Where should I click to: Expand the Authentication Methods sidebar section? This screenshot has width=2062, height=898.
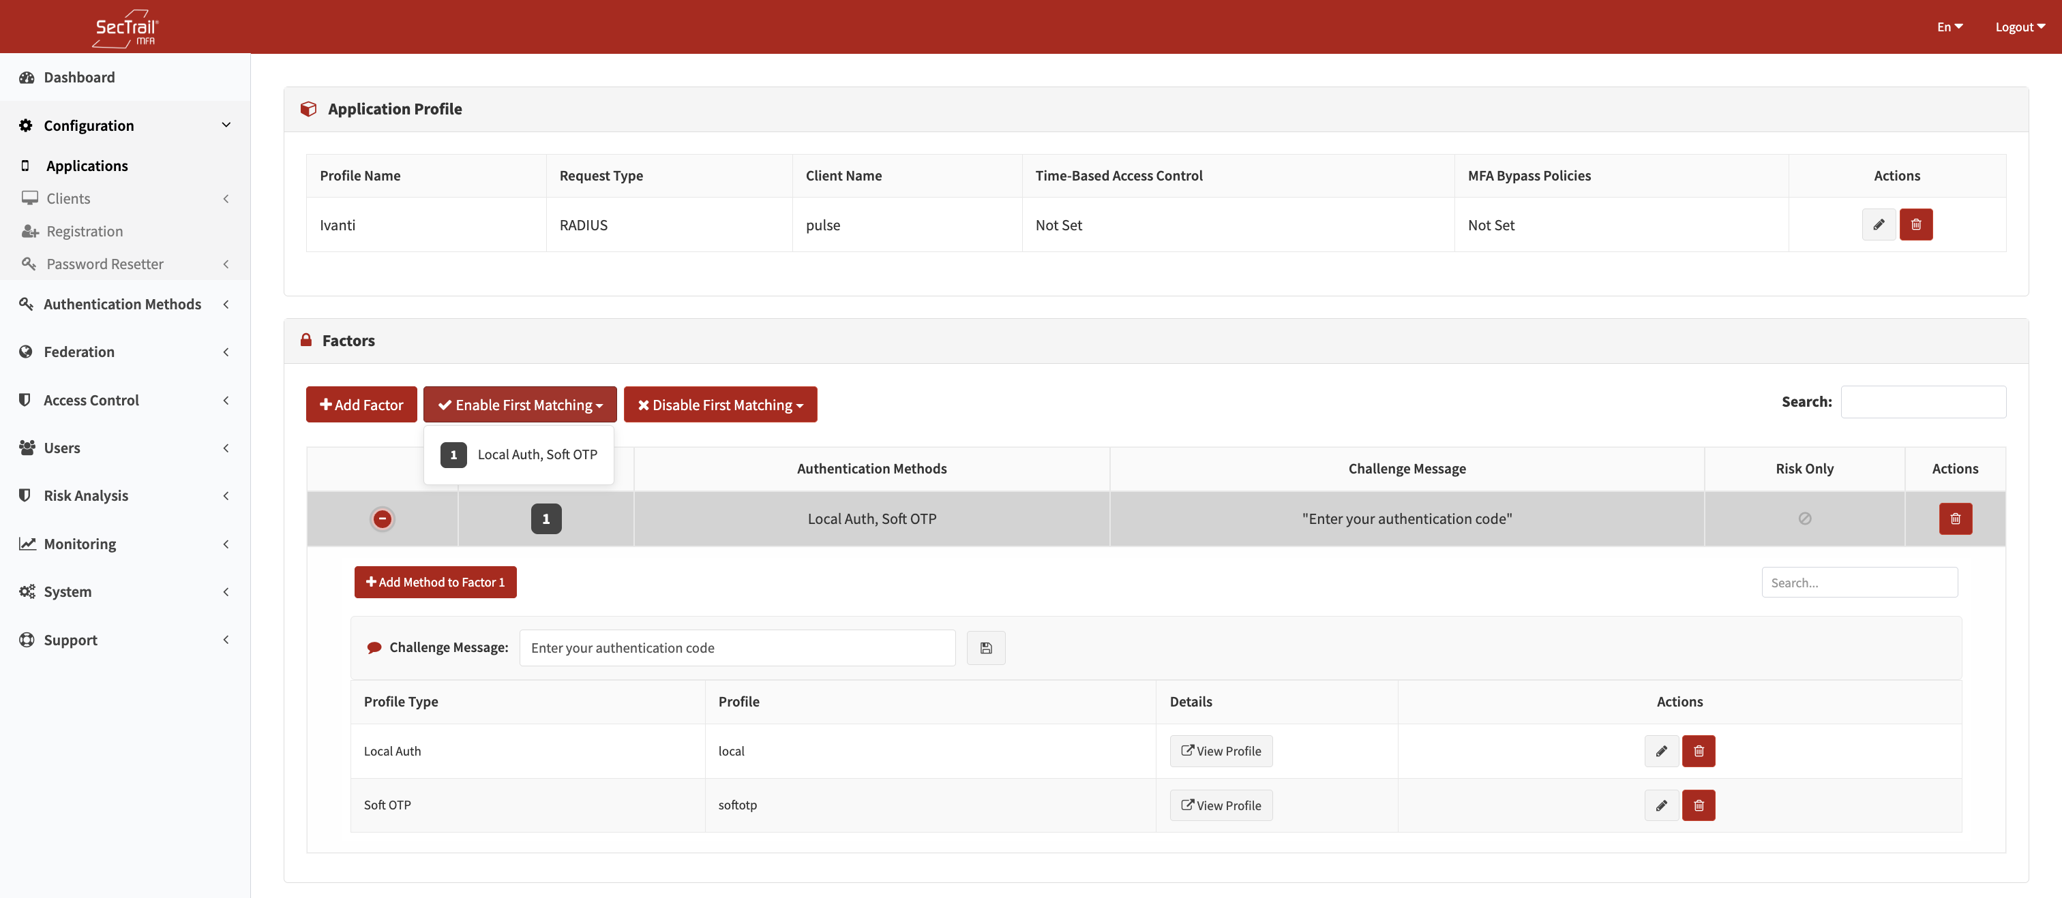pyautogui.click(x=123, y=304)
